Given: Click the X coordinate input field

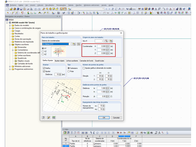Looking at the screenshot, I should tap(102, 46).
